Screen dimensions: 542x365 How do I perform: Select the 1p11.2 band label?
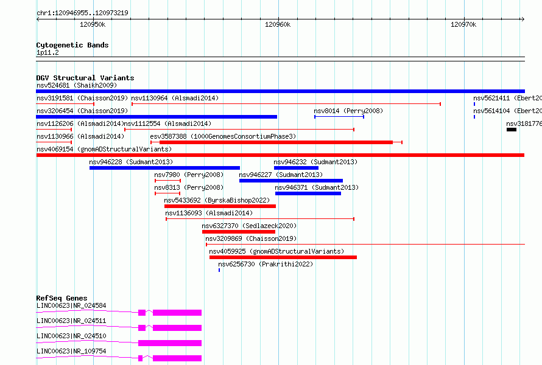point(48,52)
